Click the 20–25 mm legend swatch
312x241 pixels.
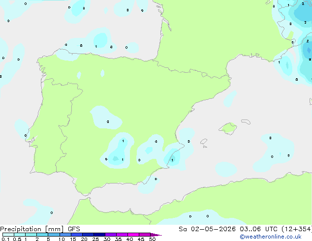coord(88,235)
